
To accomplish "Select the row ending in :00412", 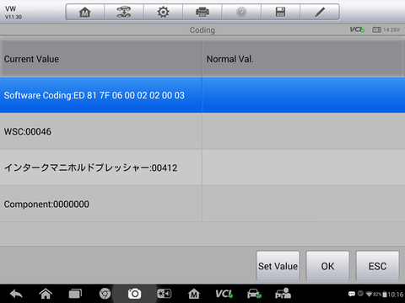I will pyautogui.click(x=202, y=167).
